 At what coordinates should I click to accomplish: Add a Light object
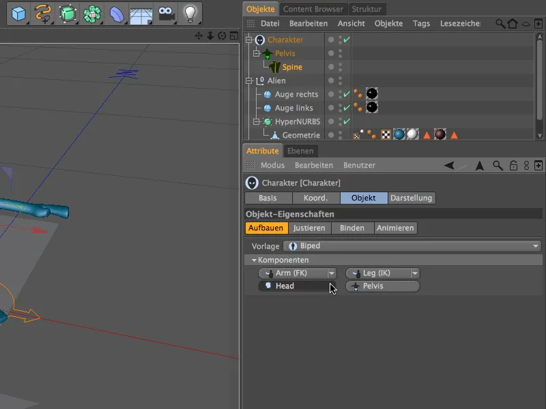[190, 14]
